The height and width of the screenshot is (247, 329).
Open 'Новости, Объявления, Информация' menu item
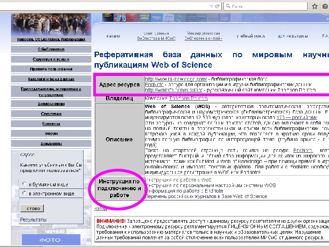coord(51,39)
